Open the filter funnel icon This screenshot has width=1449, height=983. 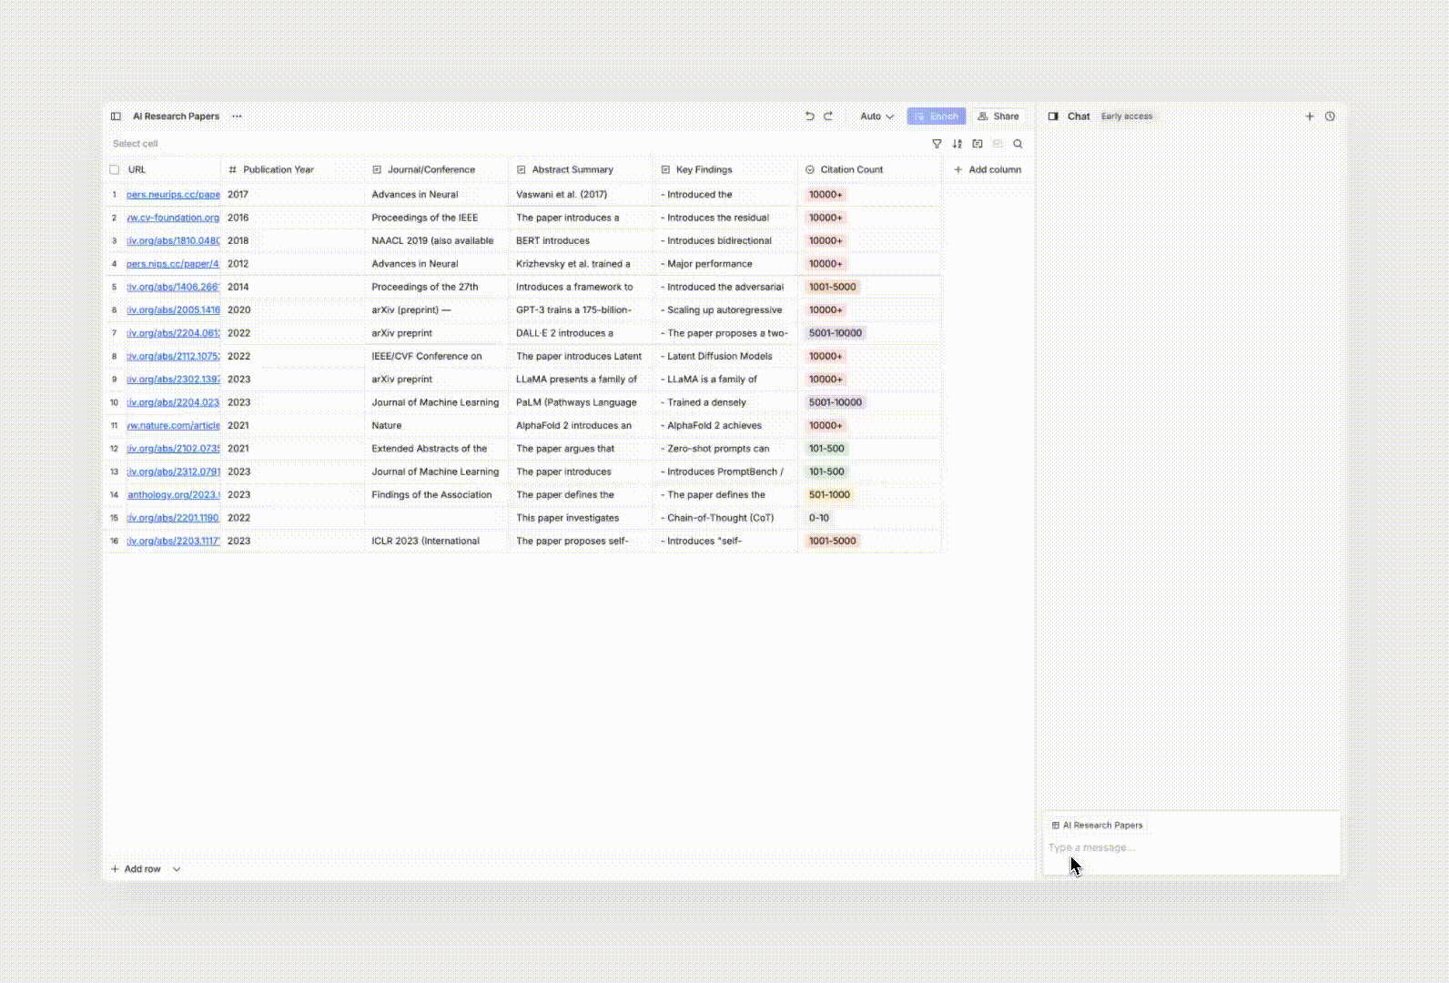click(x=937, y=144)
